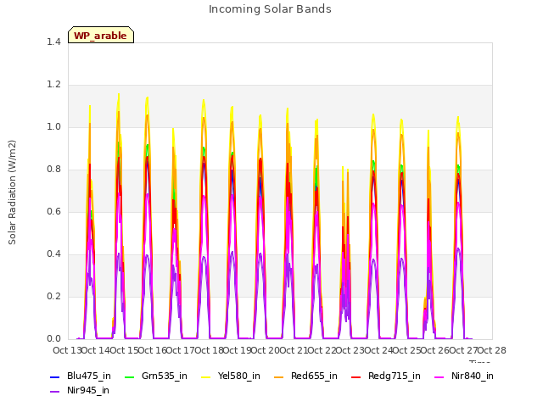The width and height of the screenshot is (543, 407).
Task: Click the 0.0 y-axis tick label
Action: (x=53, y=339)
